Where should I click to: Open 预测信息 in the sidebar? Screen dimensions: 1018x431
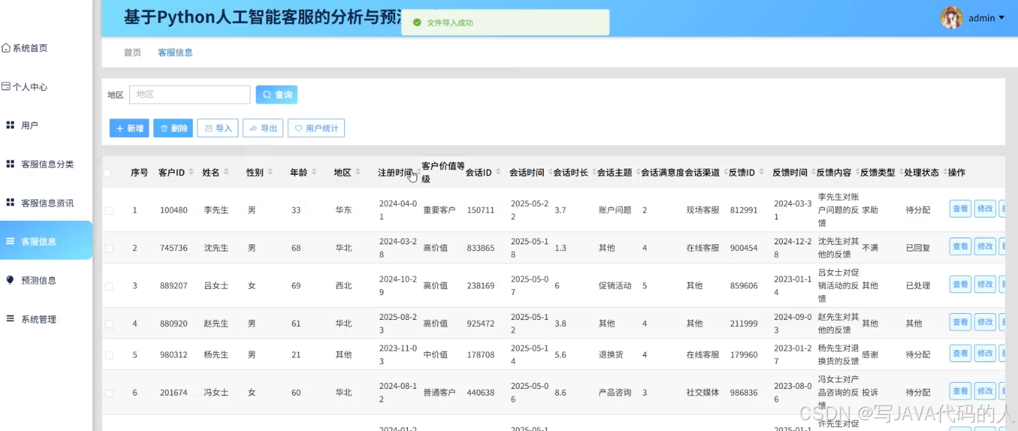pyautogui.click(x=38, y=280)
